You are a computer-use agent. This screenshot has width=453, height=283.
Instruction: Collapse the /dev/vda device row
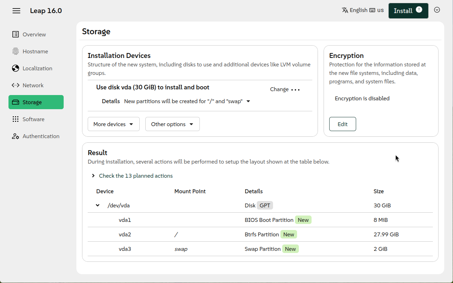(98, 205)
